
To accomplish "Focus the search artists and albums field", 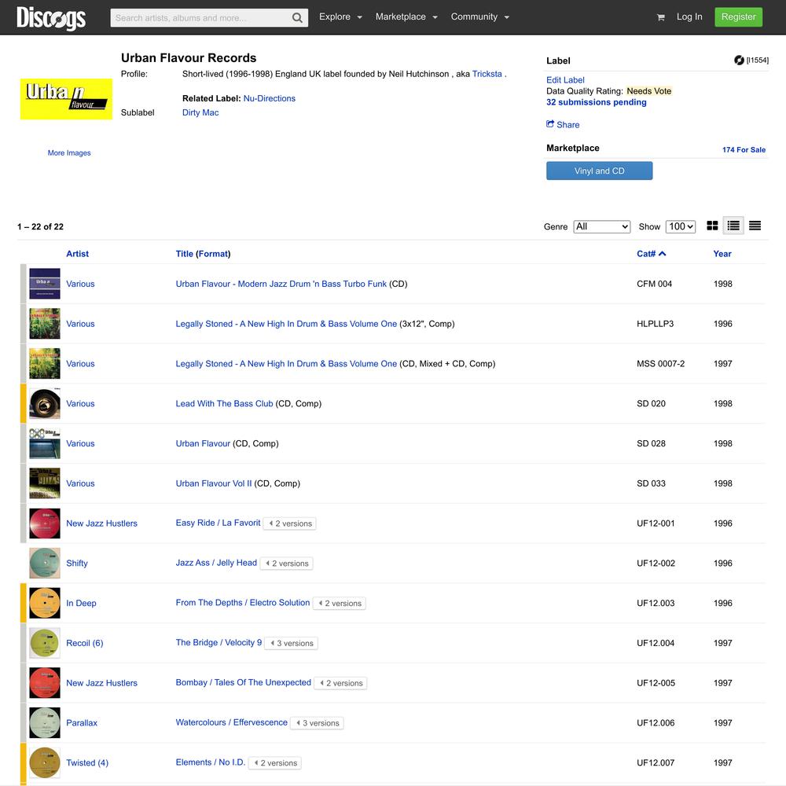I will (201, 18).
